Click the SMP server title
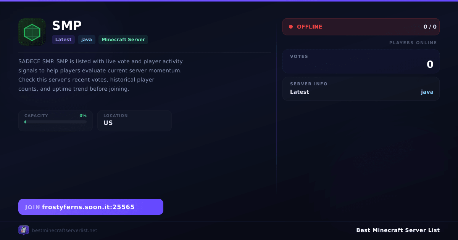 67,26
